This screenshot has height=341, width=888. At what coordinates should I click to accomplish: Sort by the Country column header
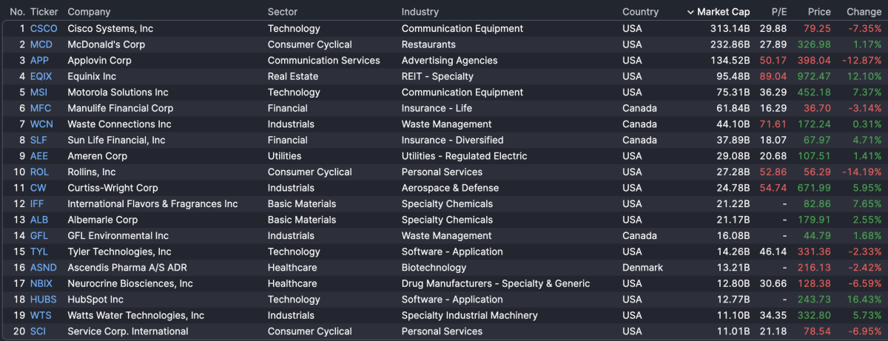click(640, 12)
